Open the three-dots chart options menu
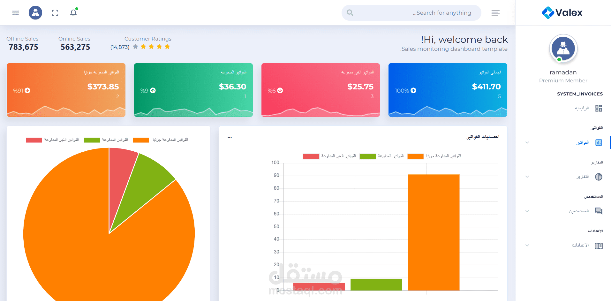 [230, 138]
